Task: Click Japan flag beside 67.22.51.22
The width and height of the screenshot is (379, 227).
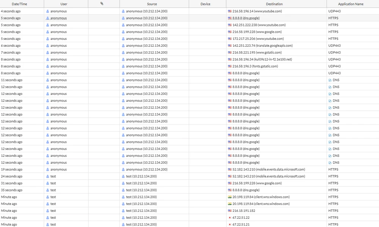Action: click(230, 218)
